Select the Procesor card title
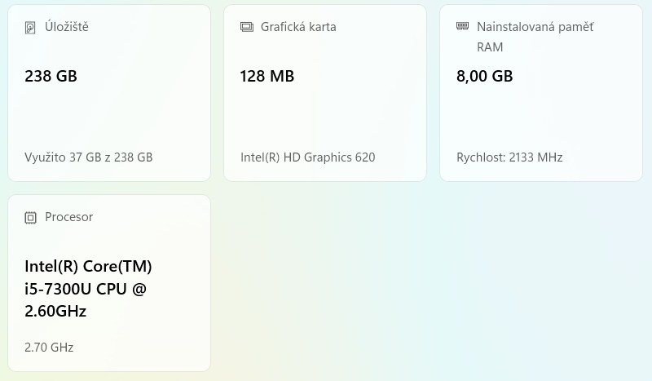The height and width of the screenshot is (381, 652). 68,217
